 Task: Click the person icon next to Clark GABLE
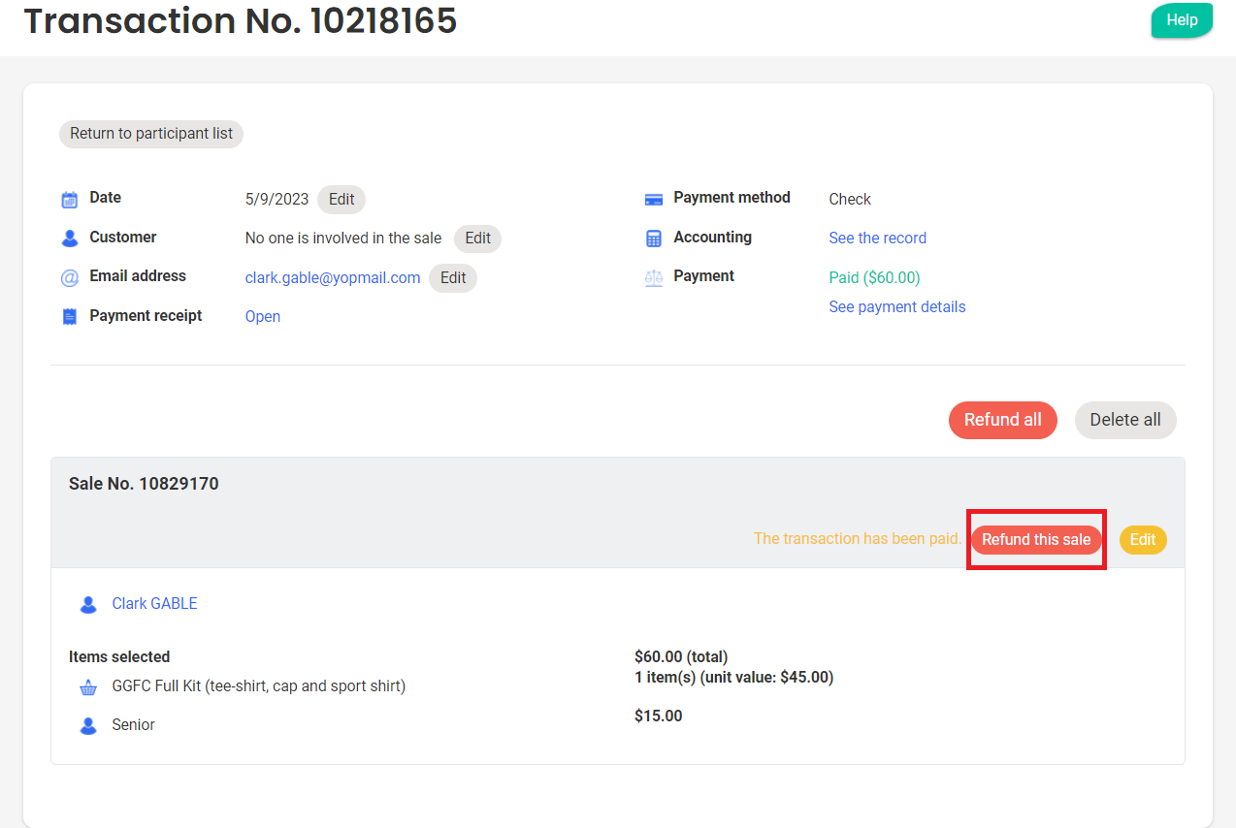click(88, 605)
